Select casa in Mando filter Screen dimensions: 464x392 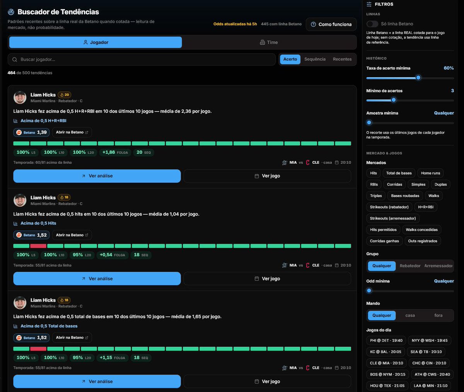click(x=410, y=316)
